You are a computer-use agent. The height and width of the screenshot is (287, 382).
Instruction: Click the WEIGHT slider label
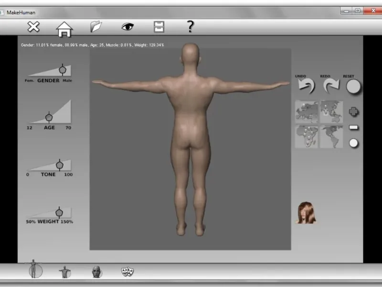[x=48, y=221]
